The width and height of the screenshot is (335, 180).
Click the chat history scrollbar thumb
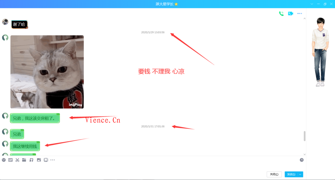305,136
